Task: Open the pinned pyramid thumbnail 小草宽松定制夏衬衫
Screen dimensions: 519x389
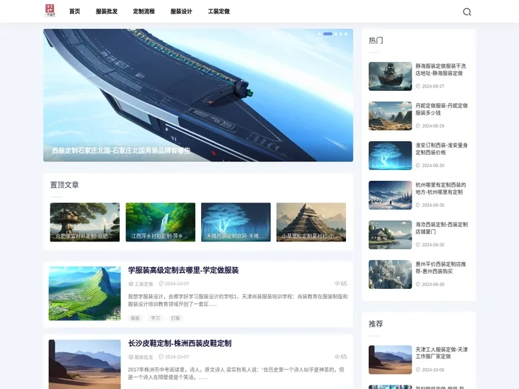Action: click(311, 222)
